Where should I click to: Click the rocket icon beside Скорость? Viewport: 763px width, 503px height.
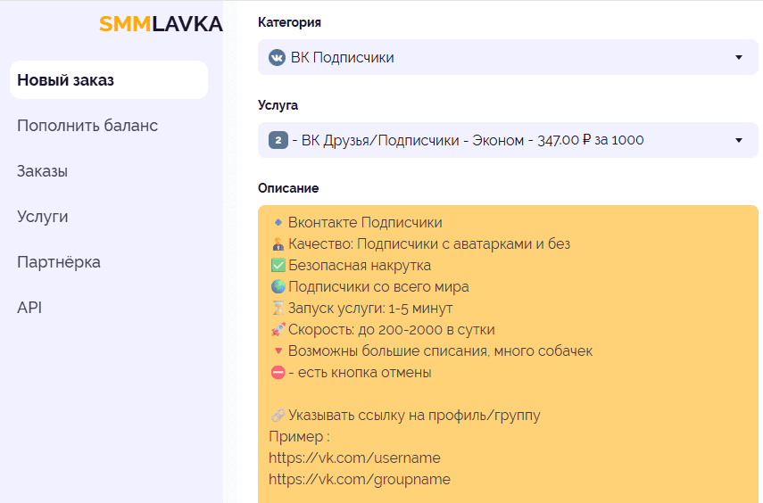click(278, 329)
